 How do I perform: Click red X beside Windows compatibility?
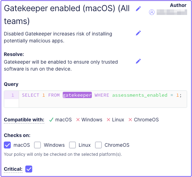tap(78, 120)
